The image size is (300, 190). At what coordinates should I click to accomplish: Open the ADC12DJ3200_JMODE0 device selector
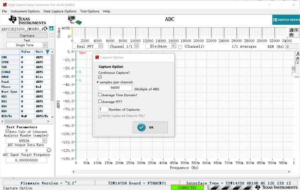(x=25, y=29)
